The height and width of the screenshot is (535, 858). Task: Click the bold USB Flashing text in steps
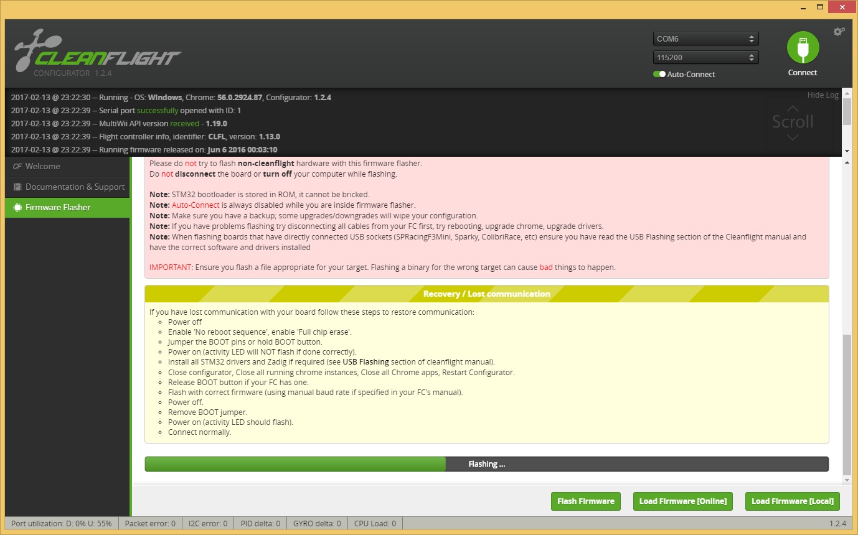365,362
